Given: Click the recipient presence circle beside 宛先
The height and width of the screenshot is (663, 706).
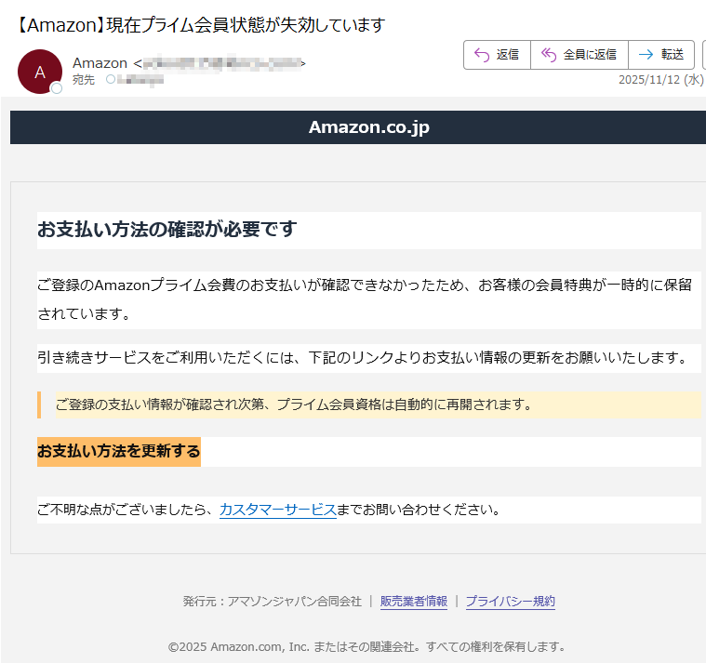Looking at the screenshot, I should (111, 80).
